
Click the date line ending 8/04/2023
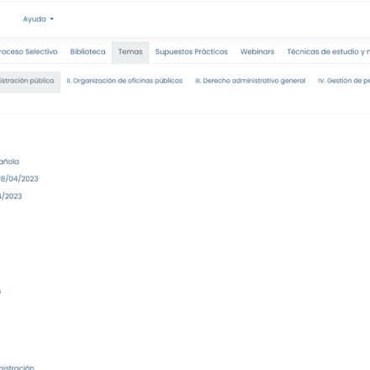pyautogui.click(x=19, y=179)
